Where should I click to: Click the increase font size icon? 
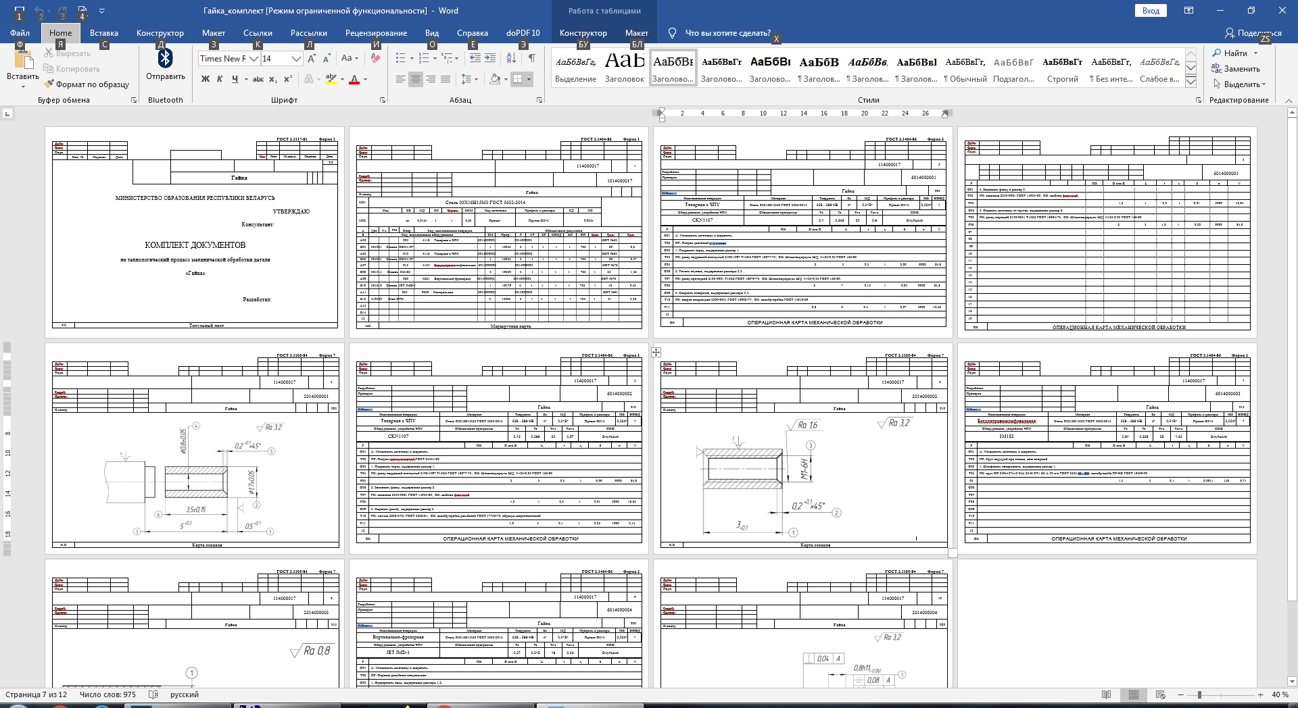click(x=311, y=59)
